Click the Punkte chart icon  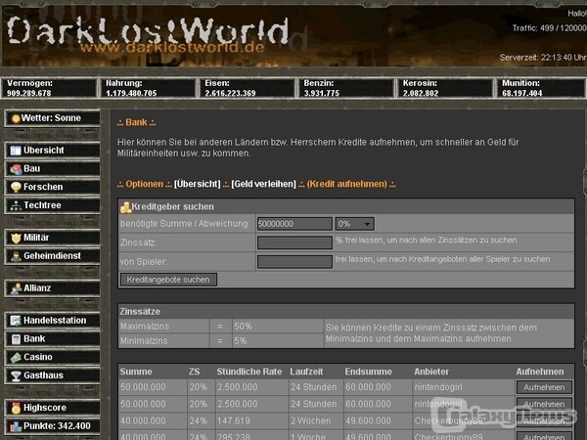tap(16, 426)
